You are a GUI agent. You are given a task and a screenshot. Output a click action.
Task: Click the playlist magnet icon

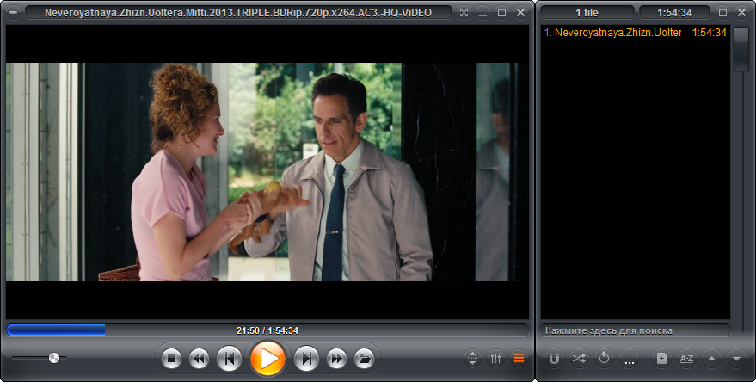[x=555, y=359]
